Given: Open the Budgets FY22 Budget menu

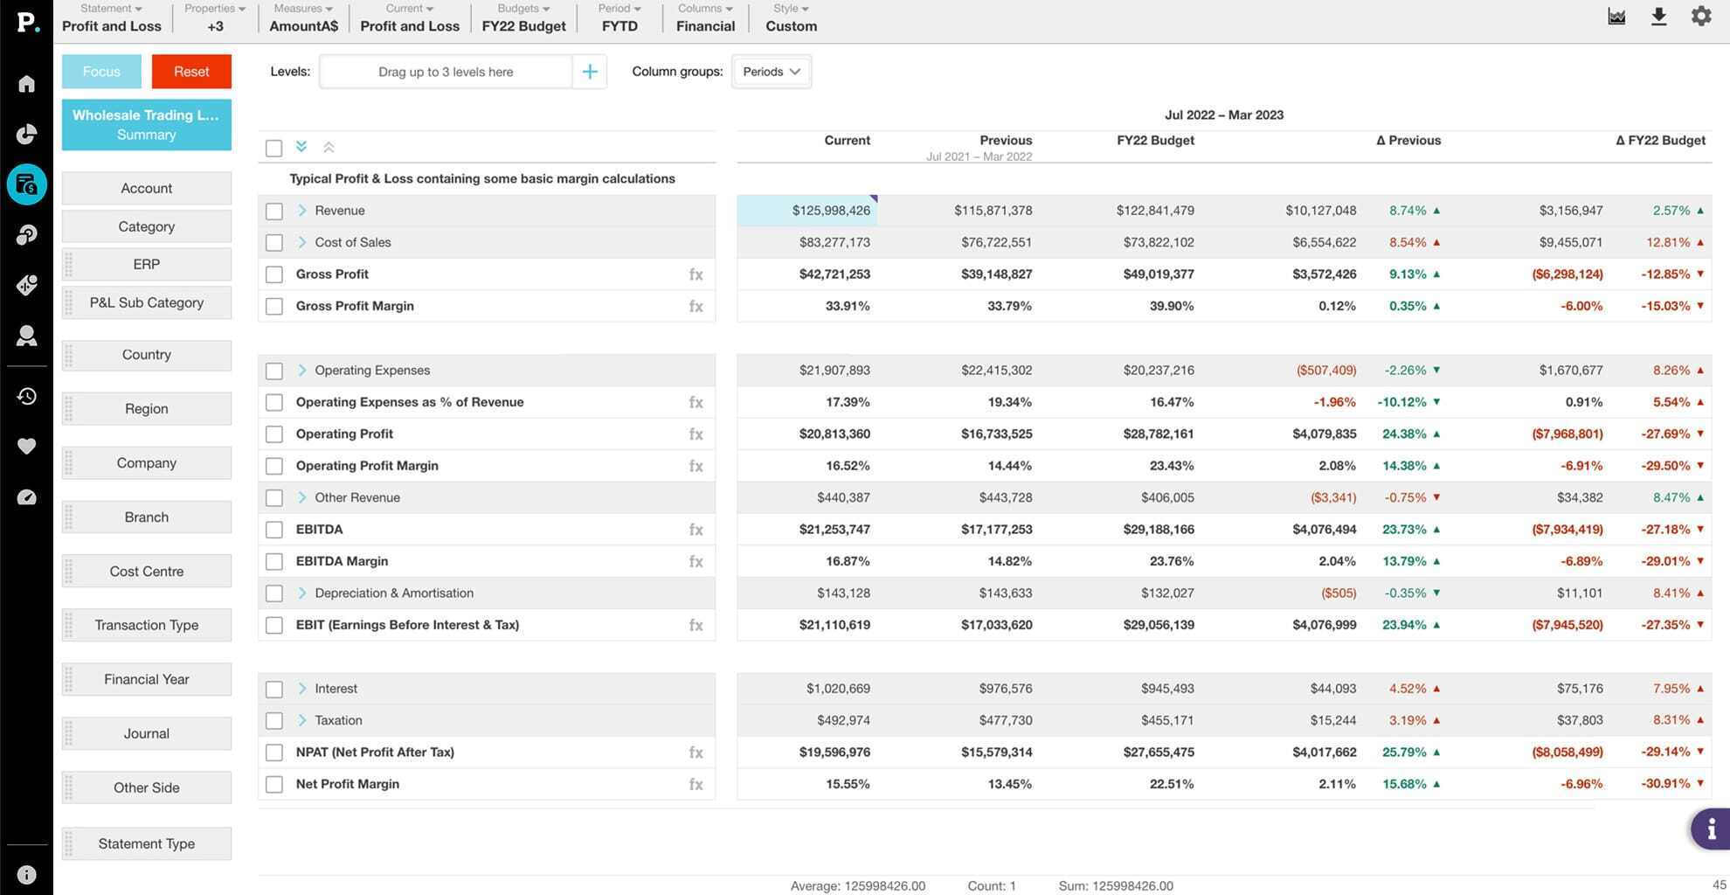Looking at the screenshot, I should click(x=523, y=18).
